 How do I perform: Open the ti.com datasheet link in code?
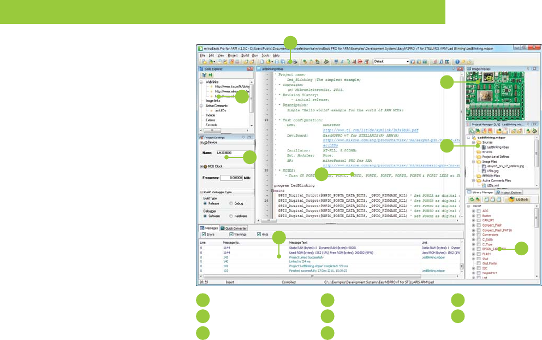(x=370, y=130)
